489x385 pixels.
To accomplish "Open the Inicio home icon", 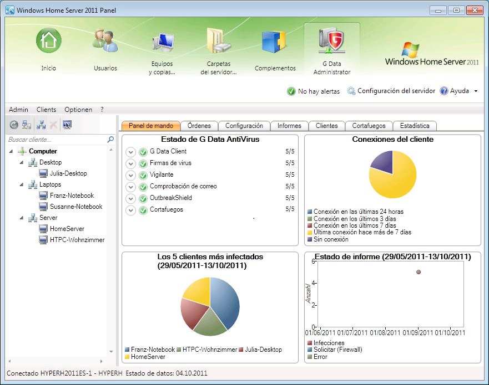I will [49, 41].
